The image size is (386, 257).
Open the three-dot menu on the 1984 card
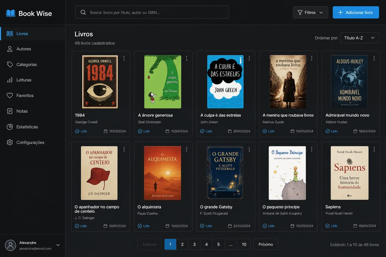point(124,58)
